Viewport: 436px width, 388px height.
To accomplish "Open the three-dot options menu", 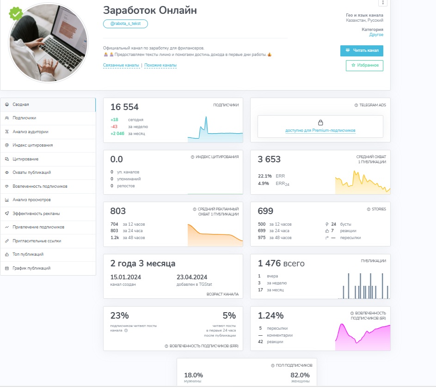I will [383, 2].
